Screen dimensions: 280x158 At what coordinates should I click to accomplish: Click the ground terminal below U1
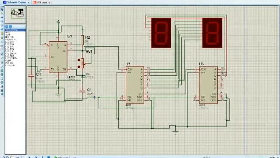click(x=58, y=95)
